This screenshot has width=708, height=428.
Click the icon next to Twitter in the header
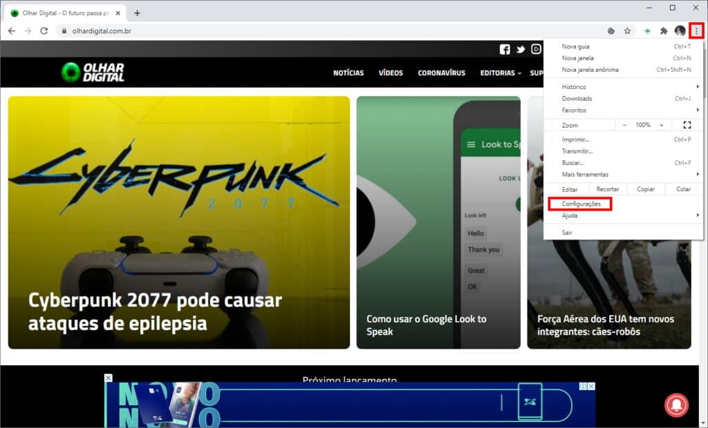tap(536, 49)
